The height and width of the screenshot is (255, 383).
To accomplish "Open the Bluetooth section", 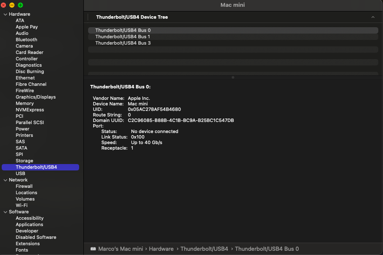I will (26, 40).
